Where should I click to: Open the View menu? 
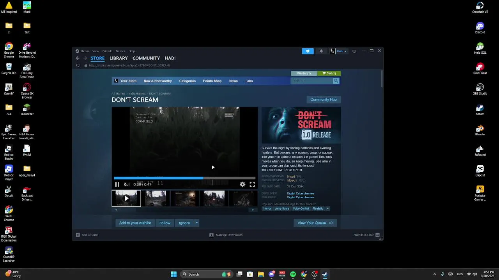click(x=96, y=51)
